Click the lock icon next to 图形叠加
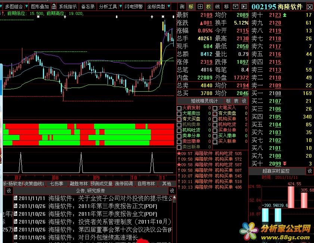The width and height of the screenshot is (314, 243). (54, 7)
